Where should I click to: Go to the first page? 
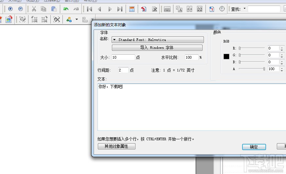pyautogui.click(x=89, y=9)
